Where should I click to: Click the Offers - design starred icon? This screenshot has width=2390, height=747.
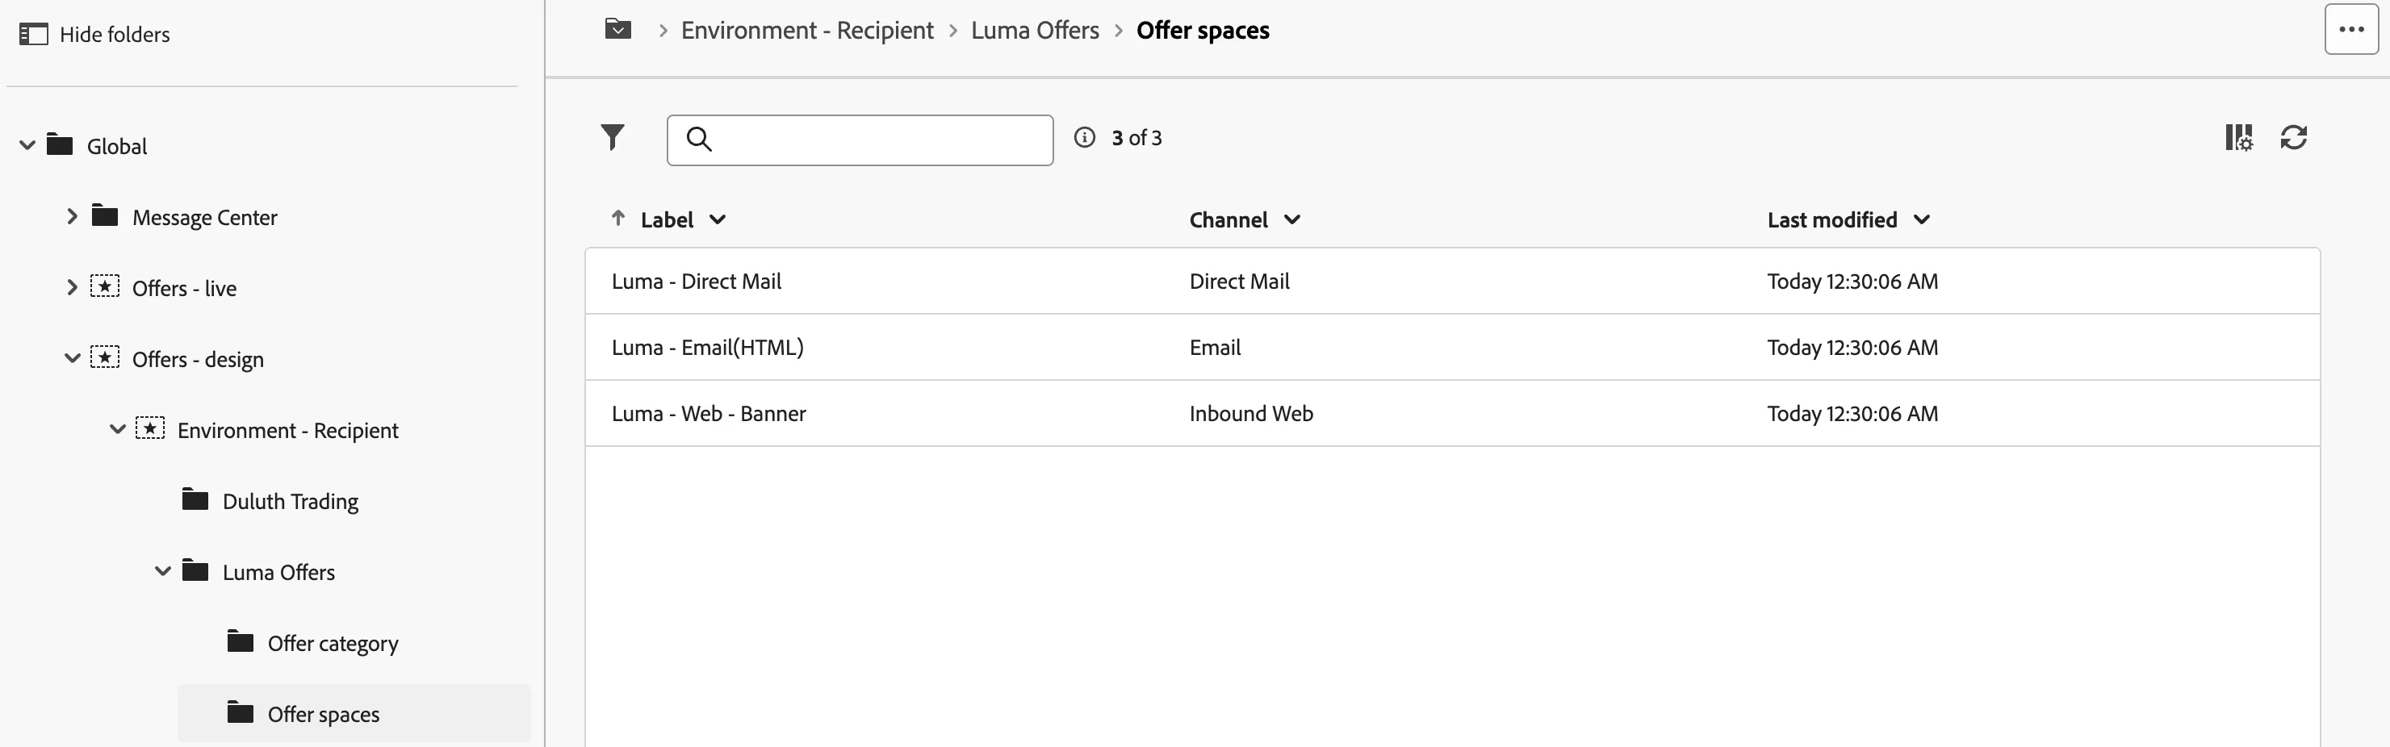(x=105, y=357)
